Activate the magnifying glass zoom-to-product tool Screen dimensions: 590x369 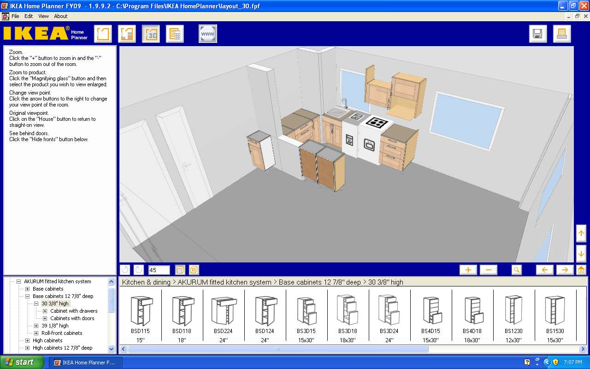(x=516, y=269)
